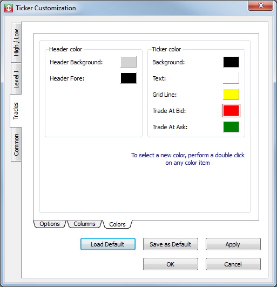
Task: Pick the Header Background gray swatch
Action: point(129,62)
